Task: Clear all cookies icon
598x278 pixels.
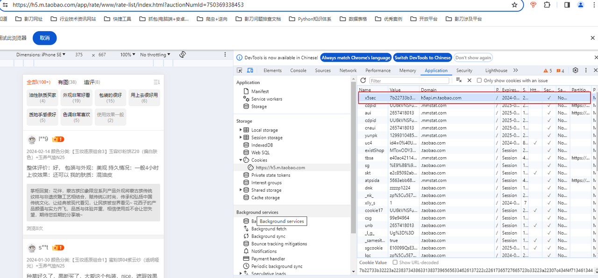Action: pos(459,81)
